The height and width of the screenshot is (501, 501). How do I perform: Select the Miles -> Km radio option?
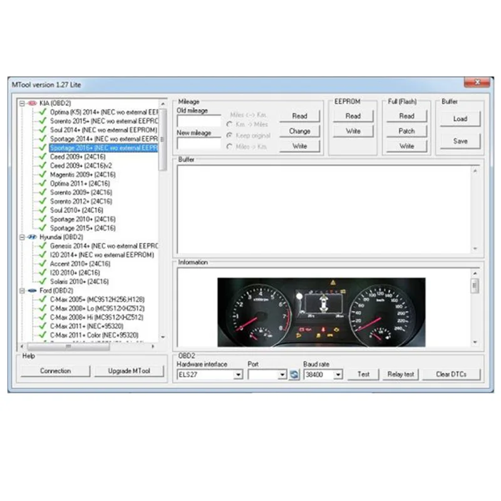pos(229,147)
